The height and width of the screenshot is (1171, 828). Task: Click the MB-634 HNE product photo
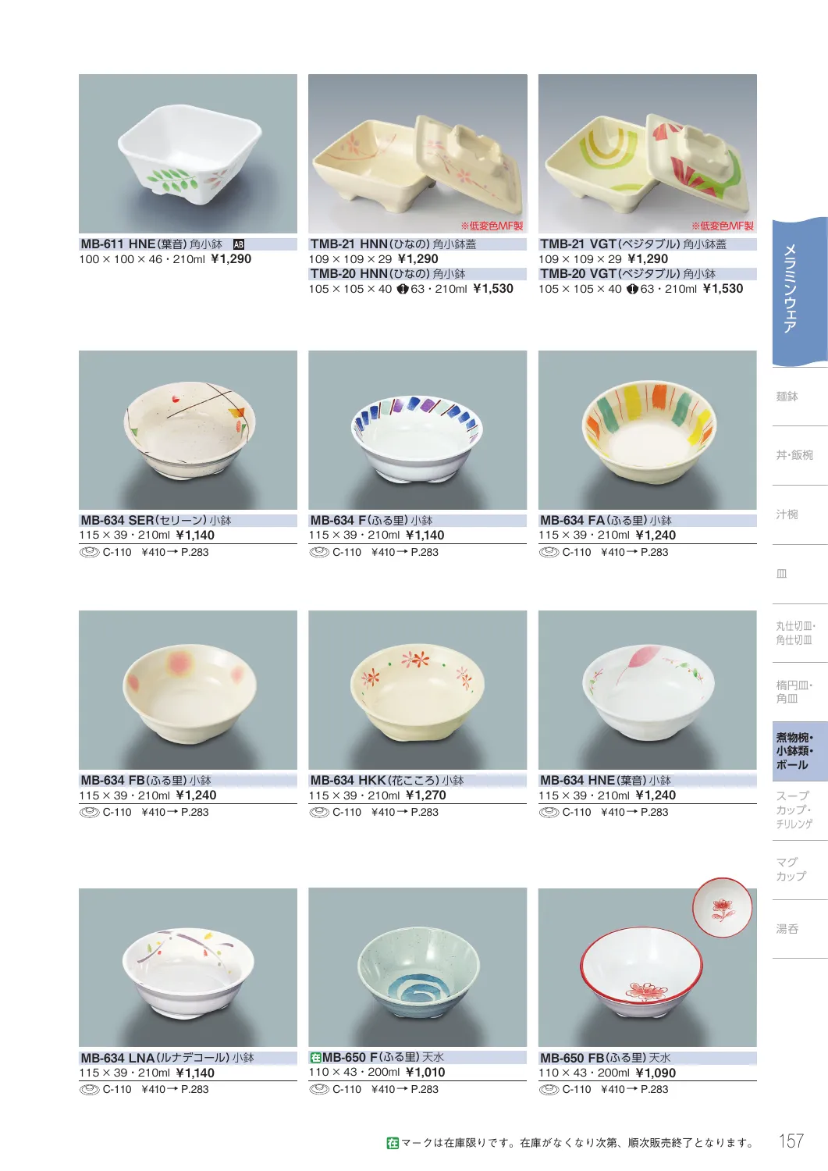pos(648,690)
